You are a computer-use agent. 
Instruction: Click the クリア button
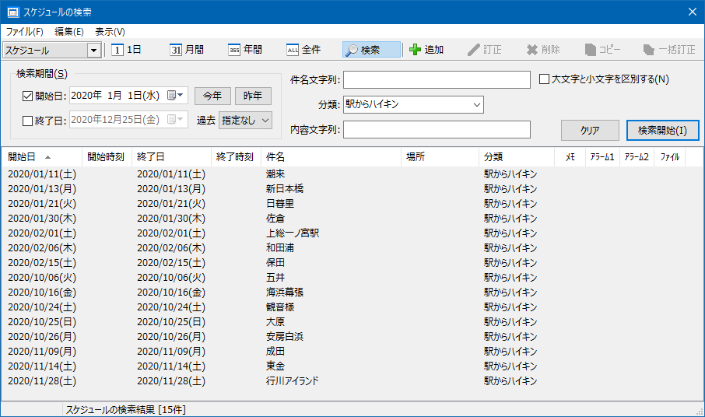tap(589, 130)
